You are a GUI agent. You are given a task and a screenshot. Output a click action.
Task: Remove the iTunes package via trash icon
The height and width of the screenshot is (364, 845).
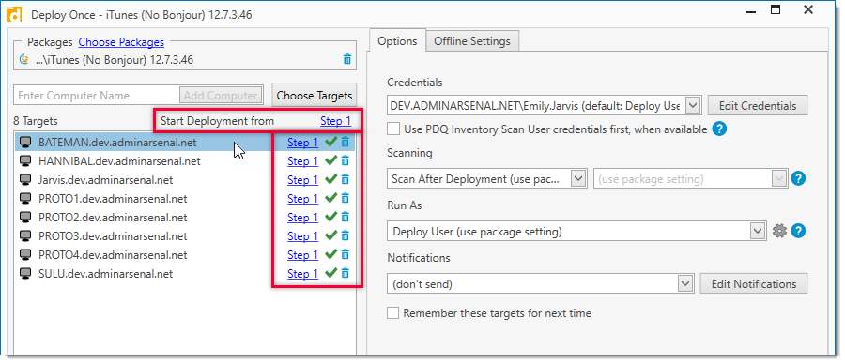coord(347,59)
